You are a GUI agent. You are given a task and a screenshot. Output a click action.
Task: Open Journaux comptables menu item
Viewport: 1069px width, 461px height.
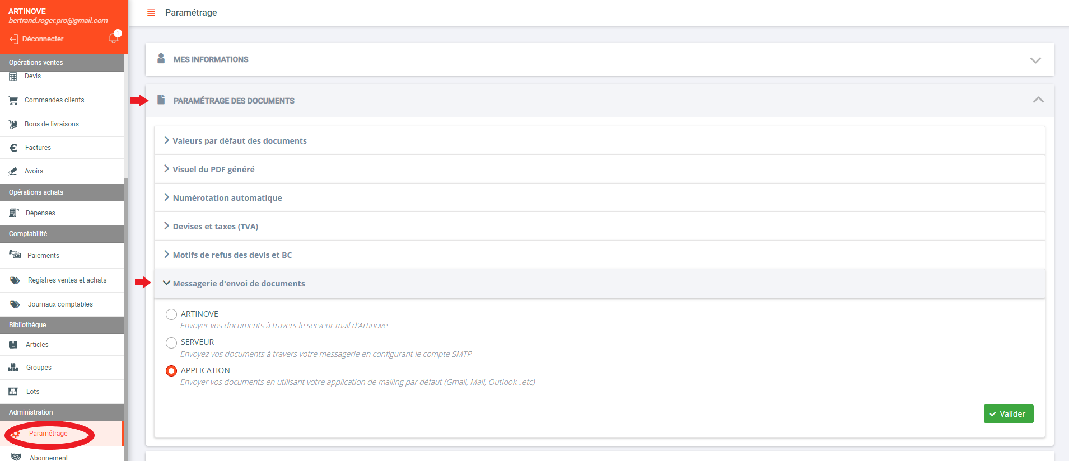[60, 304]
